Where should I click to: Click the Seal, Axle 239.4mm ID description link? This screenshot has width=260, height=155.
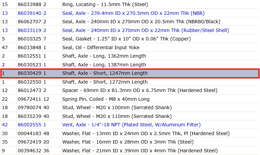point(133,13)
